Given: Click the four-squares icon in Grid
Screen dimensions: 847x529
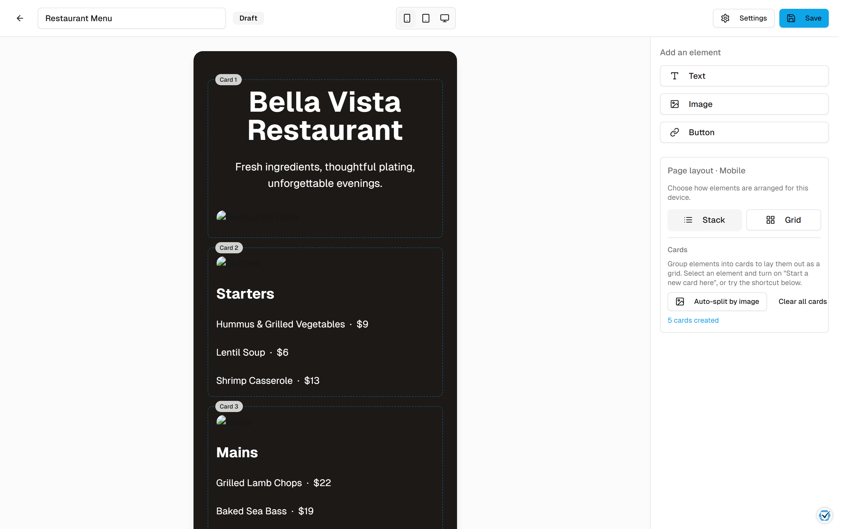Looking at the screenshot, I should 770,220.
